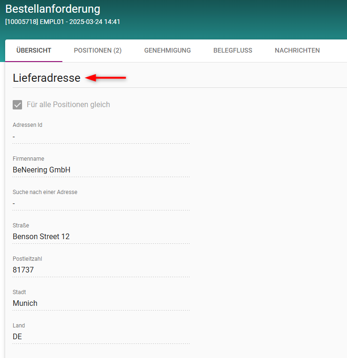Viewport: 347px width, 358px height.
Task: Select the postal code value 81737
Action: (23, 270)
